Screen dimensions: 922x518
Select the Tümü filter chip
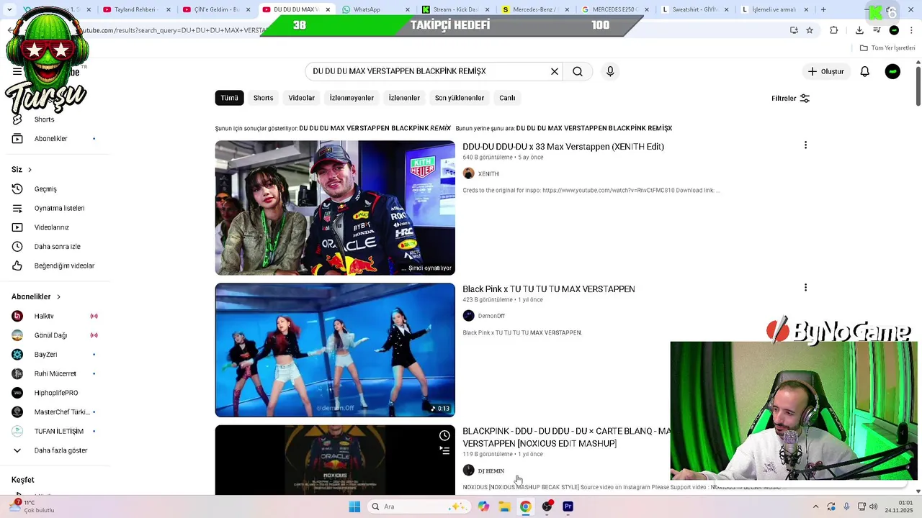pos(229,98)
